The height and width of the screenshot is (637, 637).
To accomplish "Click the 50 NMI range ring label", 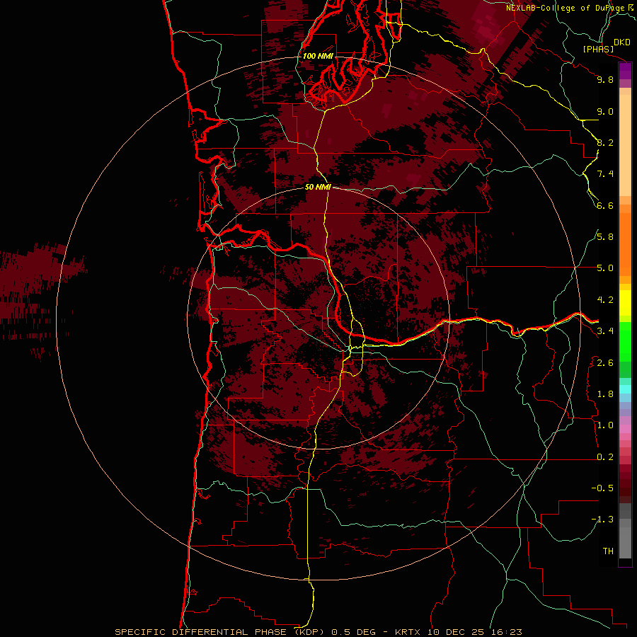I will [x=318, y=187].
